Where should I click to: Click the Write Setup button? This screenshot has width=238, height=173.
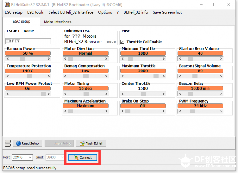(59, 143)
